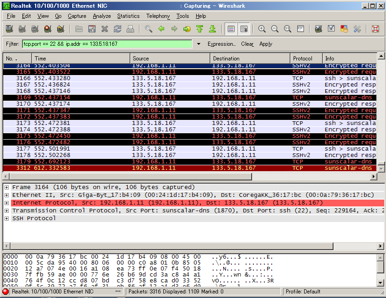Screen dimensions: 386x298
Task: Go forward in packet history arrow
Action: (x=174, y=29)
